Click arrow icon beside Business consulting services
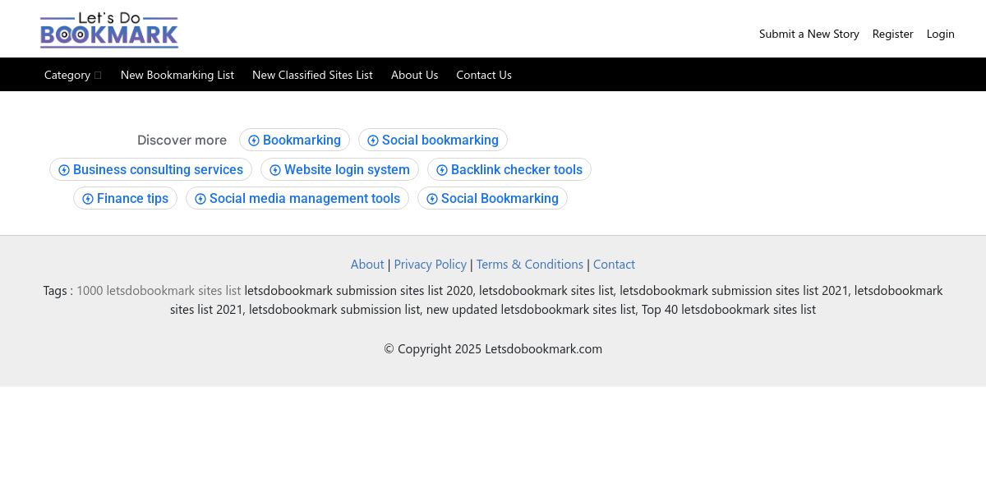This screenshot has width=986, height=493. (x=64, y=170)
